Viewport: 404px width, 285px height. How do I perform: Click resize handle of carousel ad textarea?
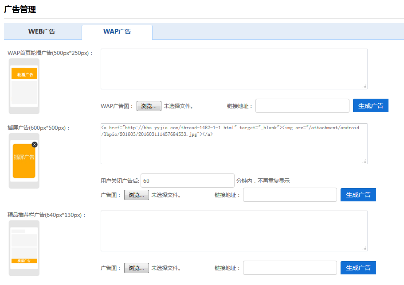[365, 87]
